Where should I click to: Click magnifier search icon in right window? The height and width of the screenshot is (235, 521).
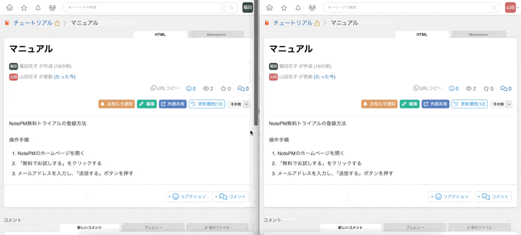tap(495, 7)
